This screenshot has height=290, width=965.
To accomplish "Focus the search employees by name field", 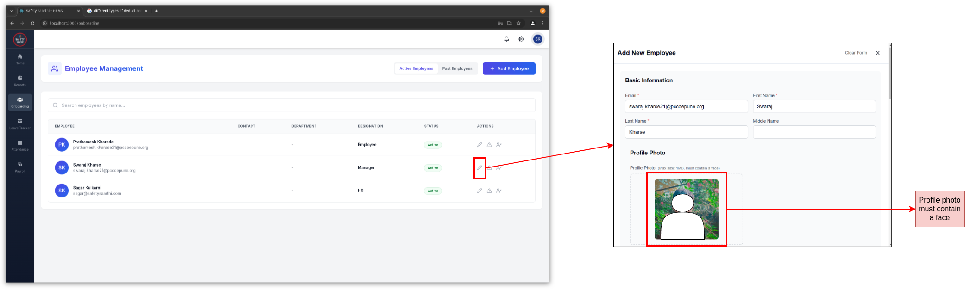I will 291,105.
